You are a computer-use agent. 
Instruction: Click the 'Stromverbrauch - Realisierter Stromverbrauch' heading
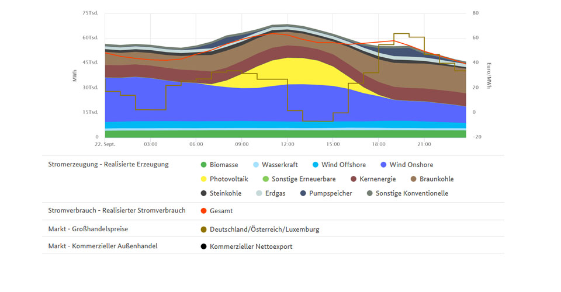coord(117,210)
